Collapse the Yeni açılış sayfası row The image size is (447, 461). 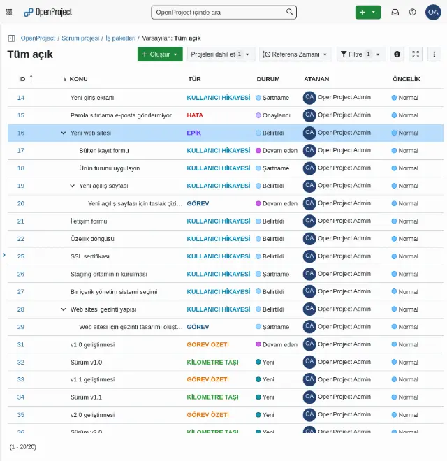(72, 186)
